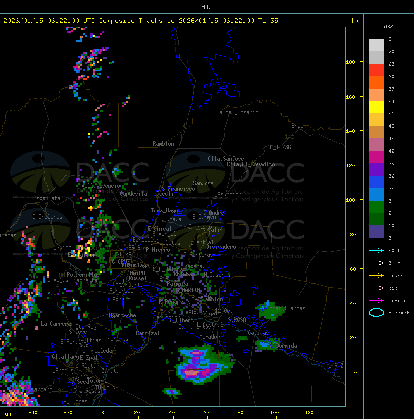Click the 'Divisadero' map label

coord(221,247)
